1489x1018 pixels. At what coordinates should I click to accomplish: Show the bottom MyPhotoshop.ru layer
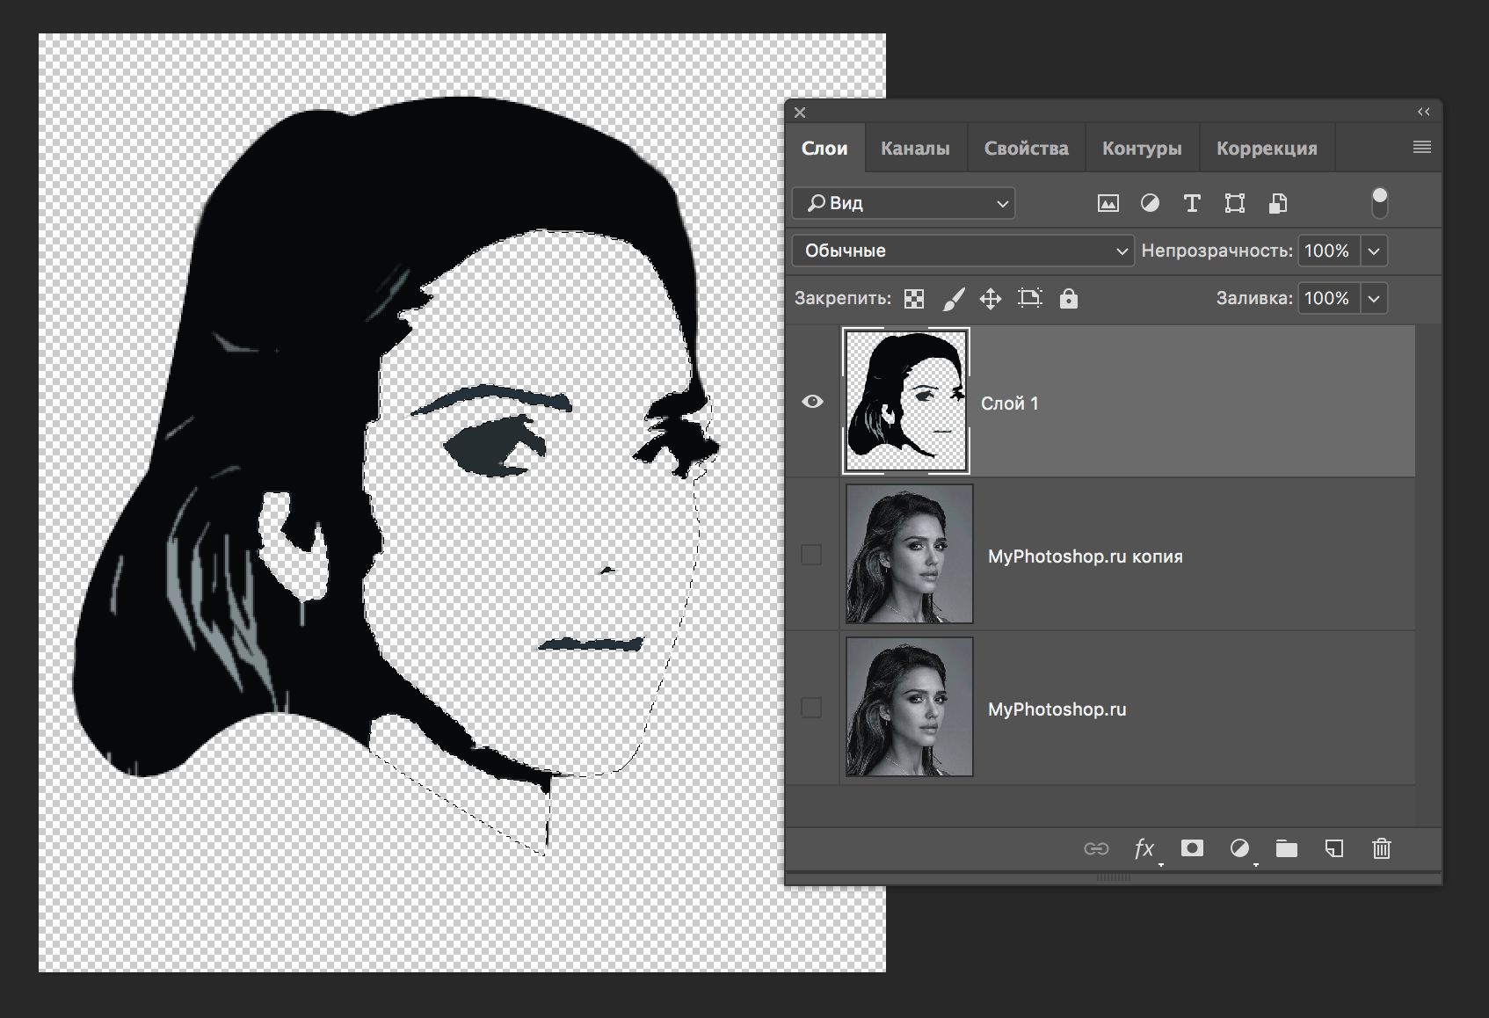(811, 708)
